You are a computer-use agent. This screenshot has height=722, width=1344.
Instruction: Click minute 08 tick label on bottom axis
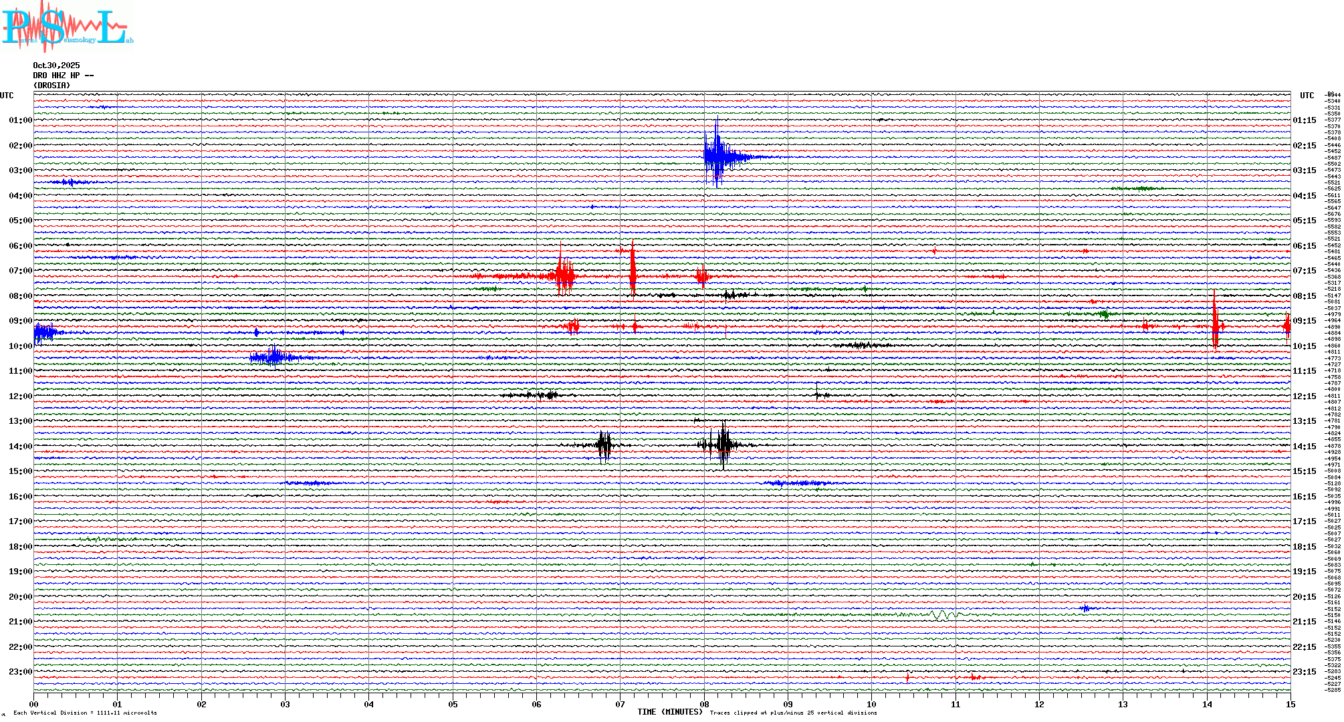[x=704, y=704]
